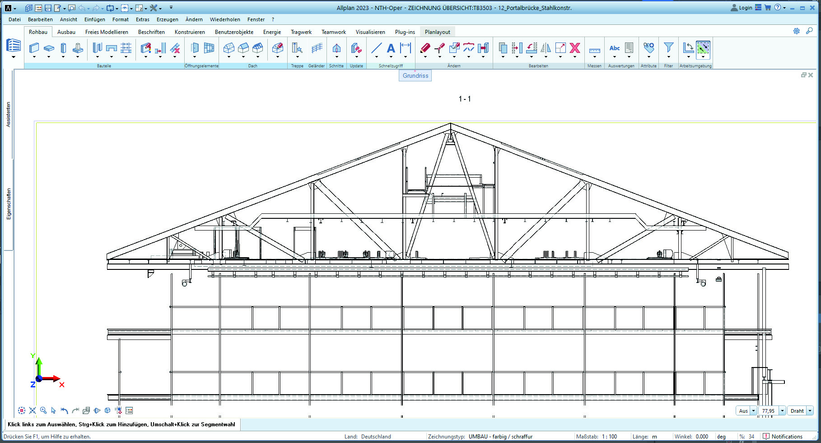This screenshot has width=821, height=443.
Task: Click the Mirror tool in Bearbeiten
Action: pos(546,48)
